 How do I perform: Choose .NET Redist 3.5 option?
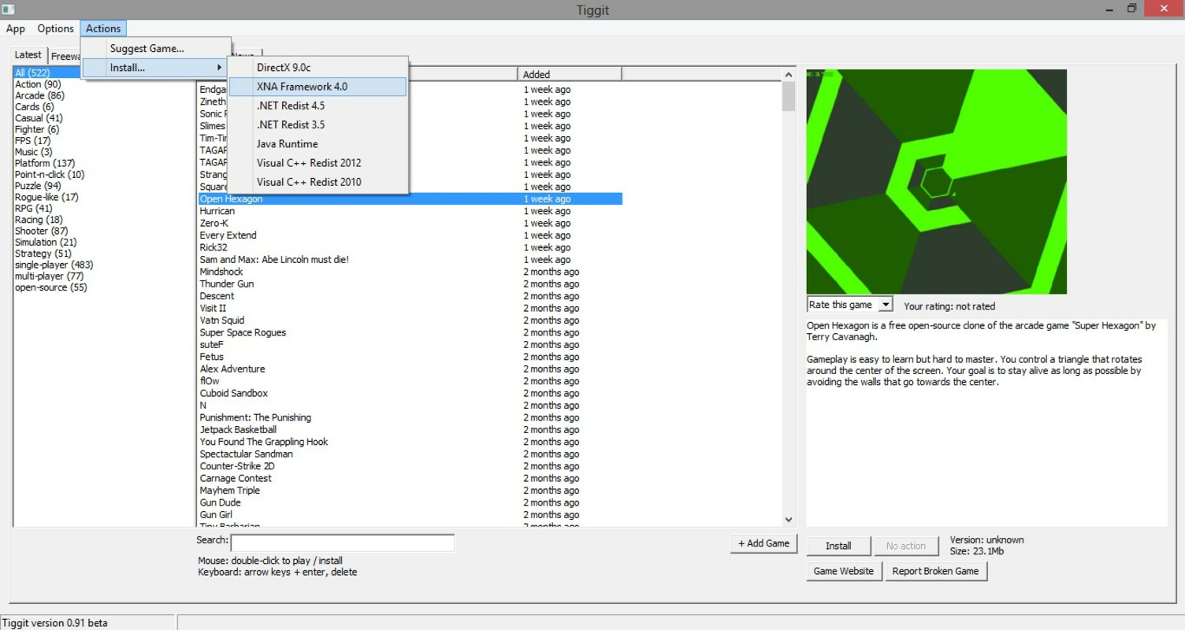318,124
